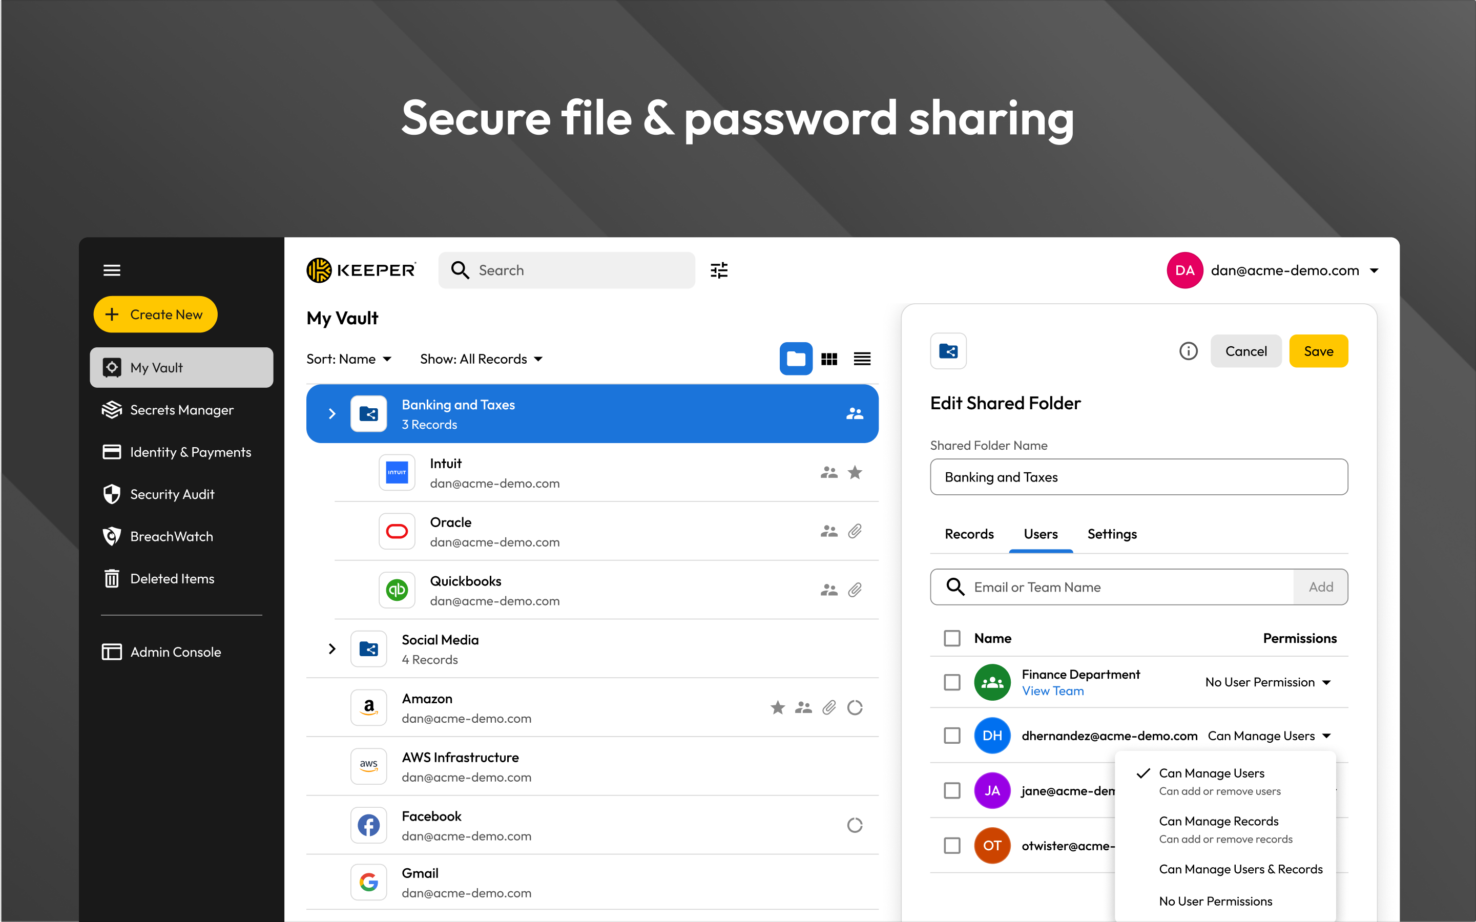Click the favorite star on Intuit row
Screen dimensions: 1476x922
point(855,472)
